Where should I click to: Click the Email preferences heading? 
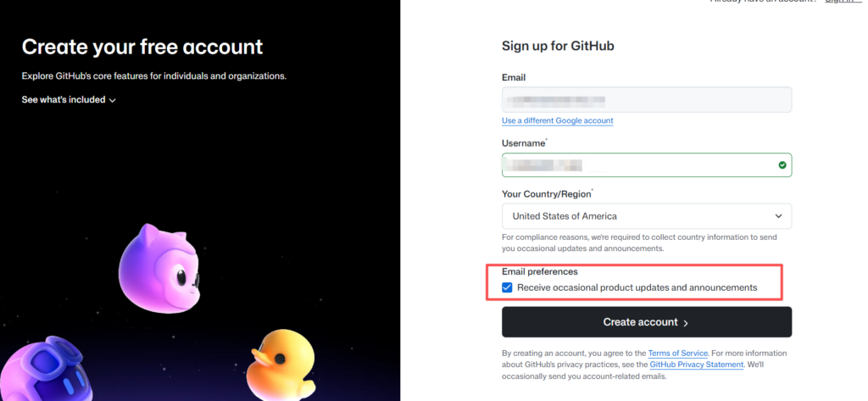(x=540, y=272)
